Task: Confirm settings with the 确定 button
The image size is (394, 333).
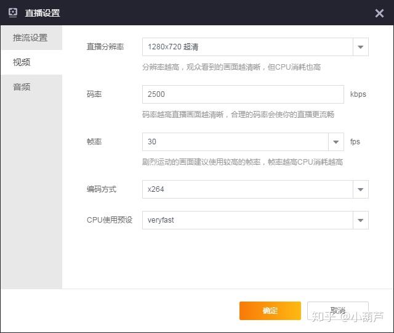Action: pos(270,311)
